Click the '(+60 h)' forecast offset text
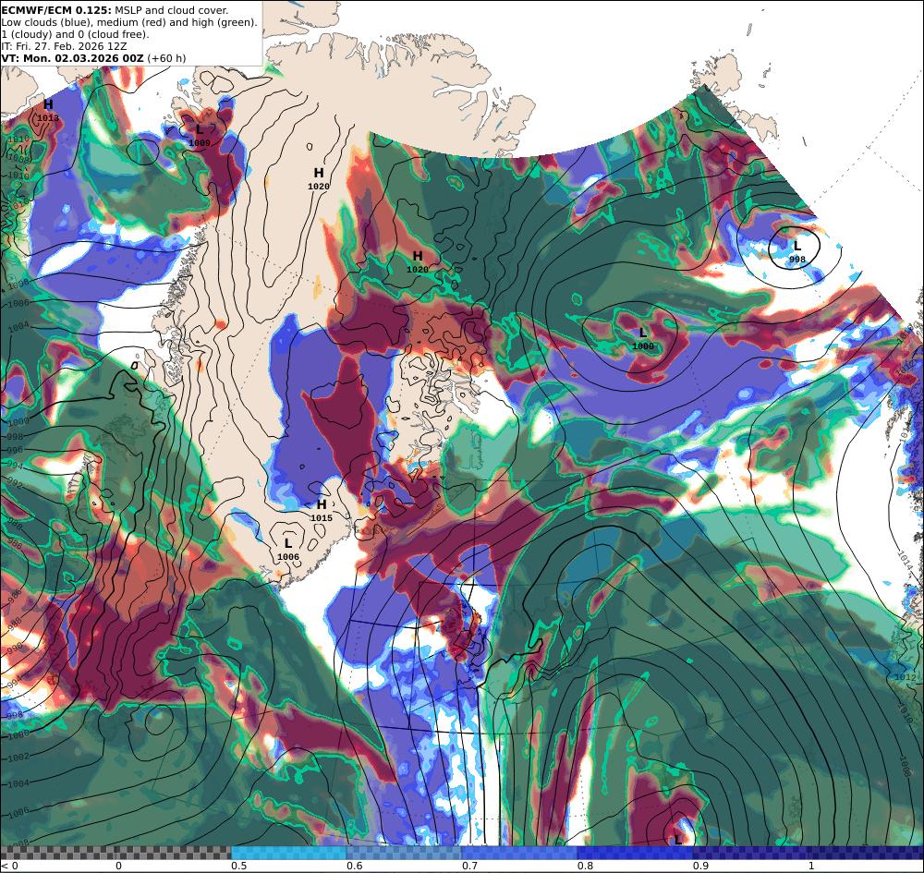This screenshot has height=873, width=924. [x=166, y=58]
